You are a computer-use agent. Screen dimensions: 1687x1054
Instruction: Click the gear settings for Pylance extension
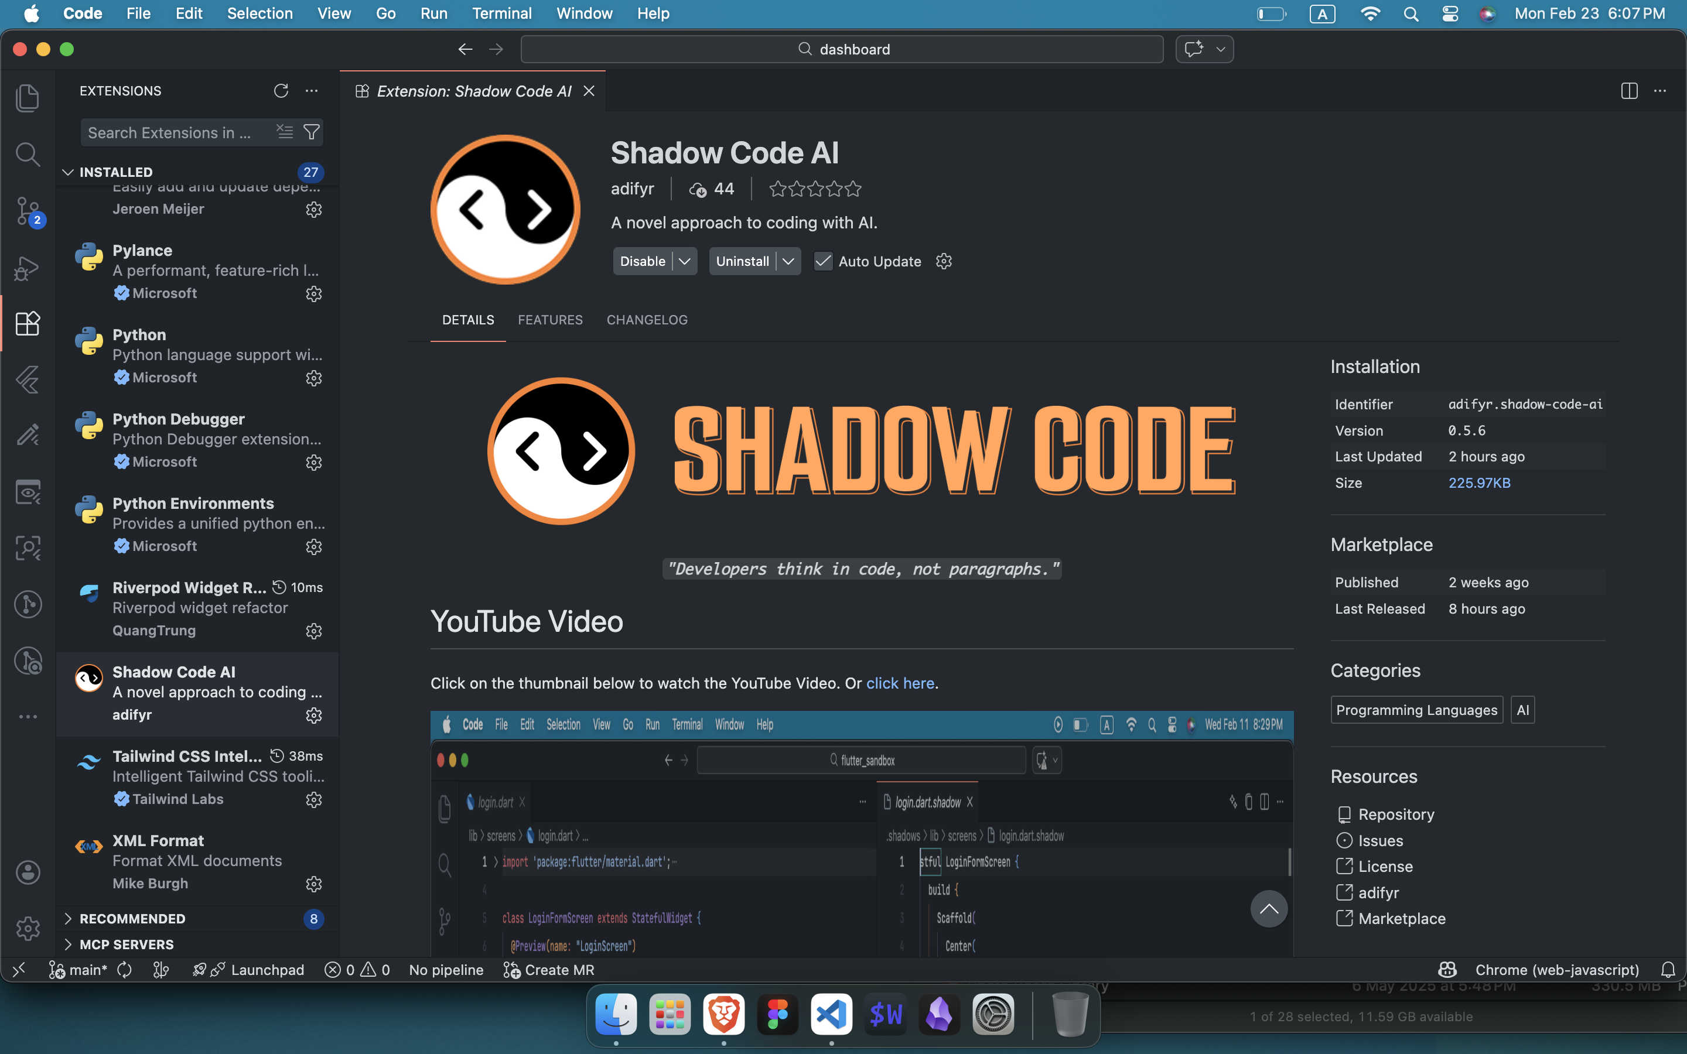(x=313, y=293)
